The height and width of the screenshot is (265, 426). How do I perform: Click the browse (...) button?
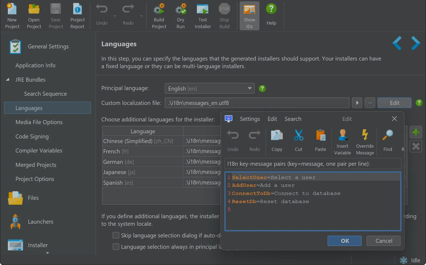pos(370,103)
